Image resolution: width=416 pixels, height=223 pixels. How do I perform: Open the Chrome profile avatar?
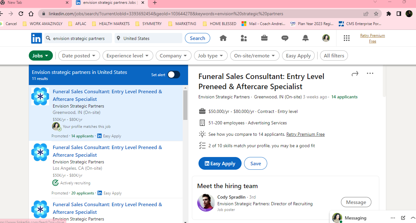click(x=409, y=14)
